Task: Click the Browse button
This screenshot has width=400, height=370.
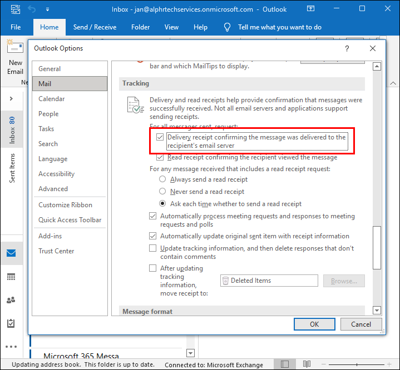Action: tap(344, 281)
